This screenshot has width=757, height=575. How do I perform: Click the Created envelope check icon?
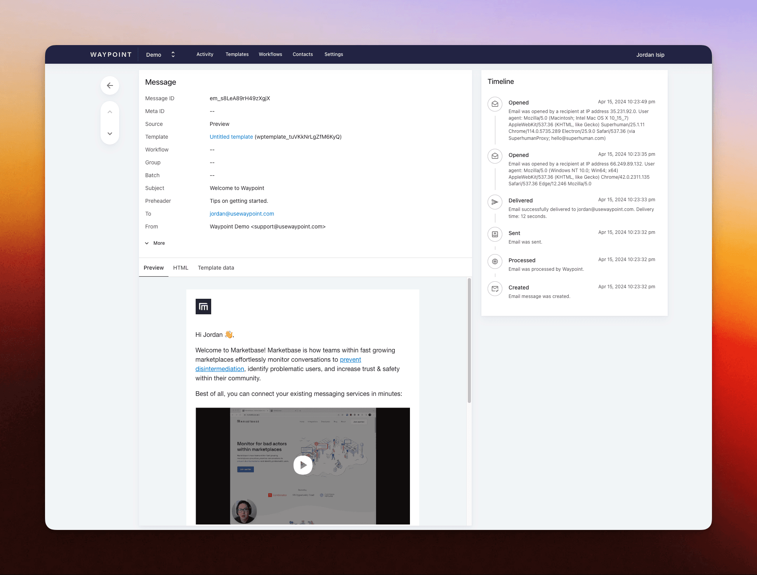tap(495, 289)
